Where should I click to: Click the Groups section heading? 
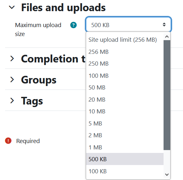39,80
